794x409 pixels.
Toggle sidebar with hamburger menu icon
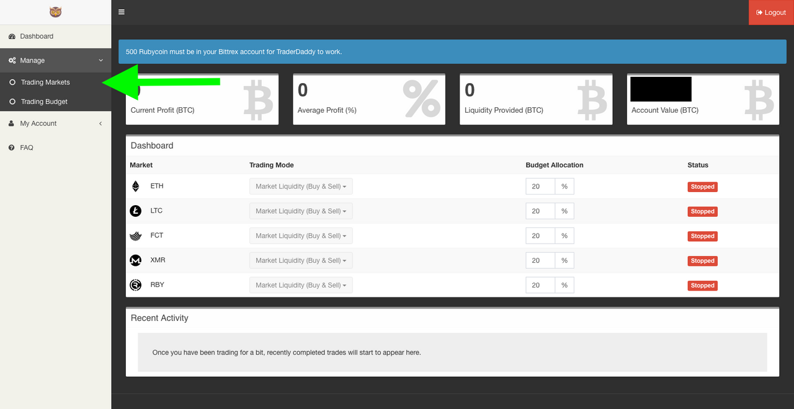[122, 12]
